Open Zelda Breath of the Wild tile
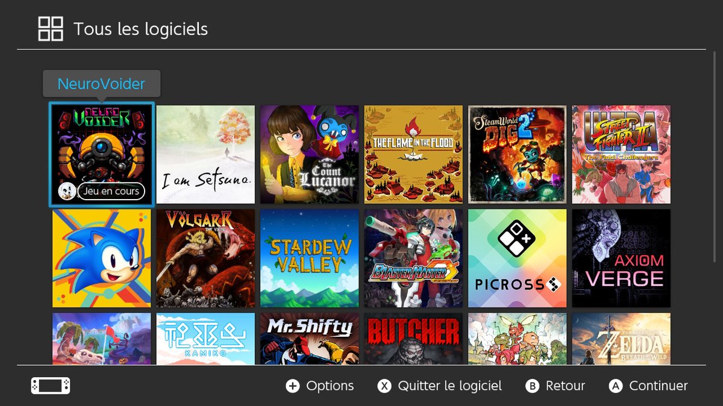723x406 pixels. (x=622, y=339)
